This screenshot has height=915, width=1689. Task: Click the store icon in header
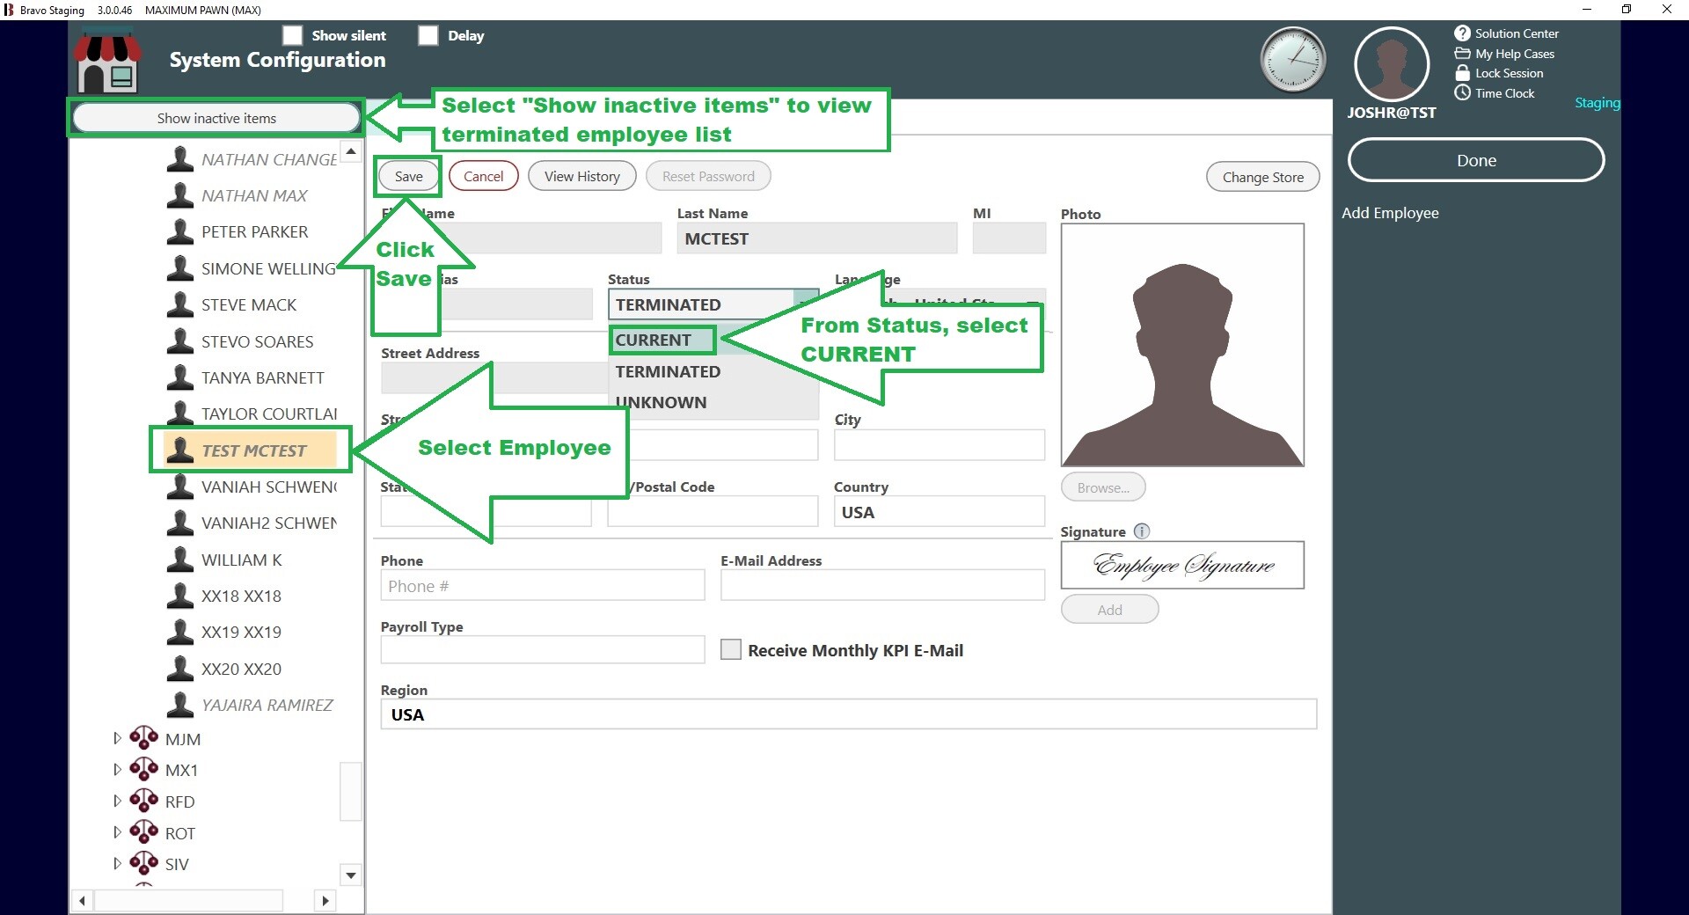pyautogui.click(x=107, y=61)
